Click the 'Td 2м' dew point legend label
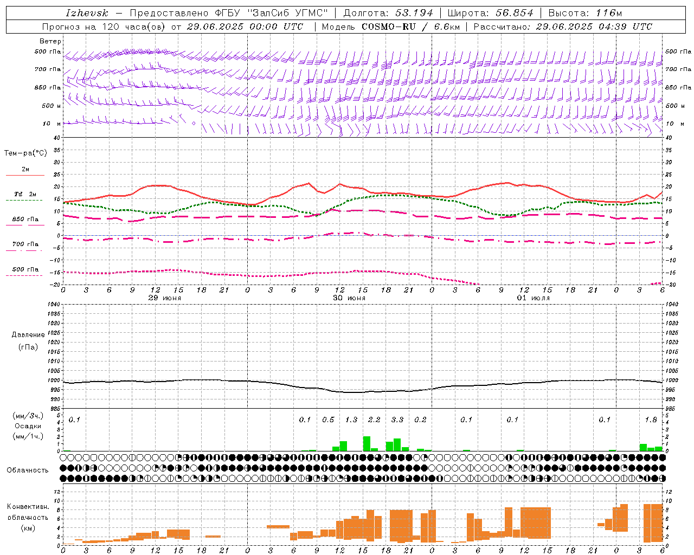 [25, 194]
